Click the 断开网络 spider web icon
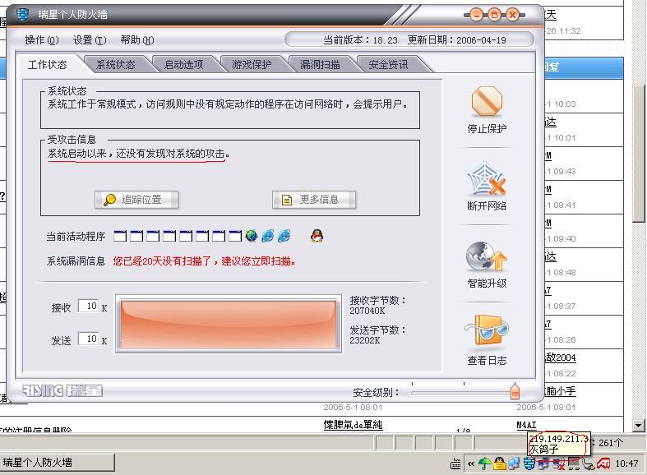This screenshot has height=475, width=647. click(x=487, y=178)
